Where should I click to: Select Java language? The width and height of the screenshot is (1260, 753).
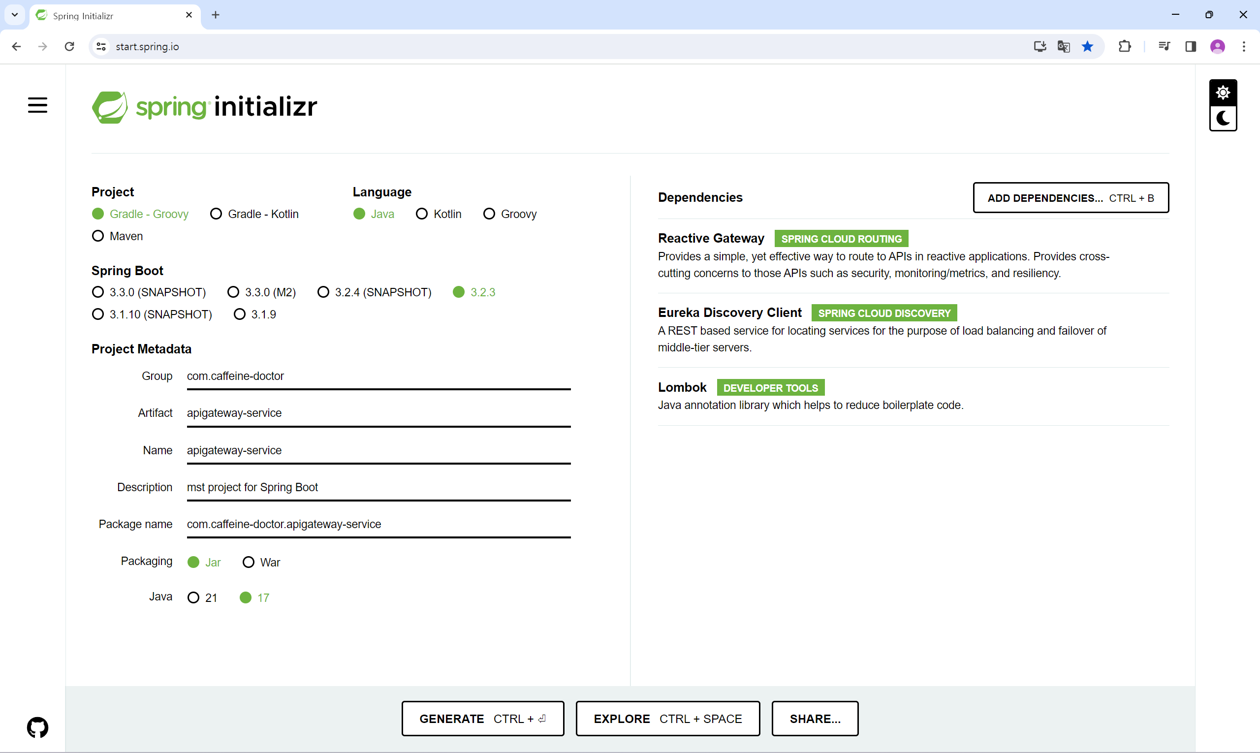coord(374,214)
